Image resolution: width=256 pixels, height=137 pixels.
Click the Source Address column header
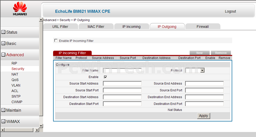[103, 58]
